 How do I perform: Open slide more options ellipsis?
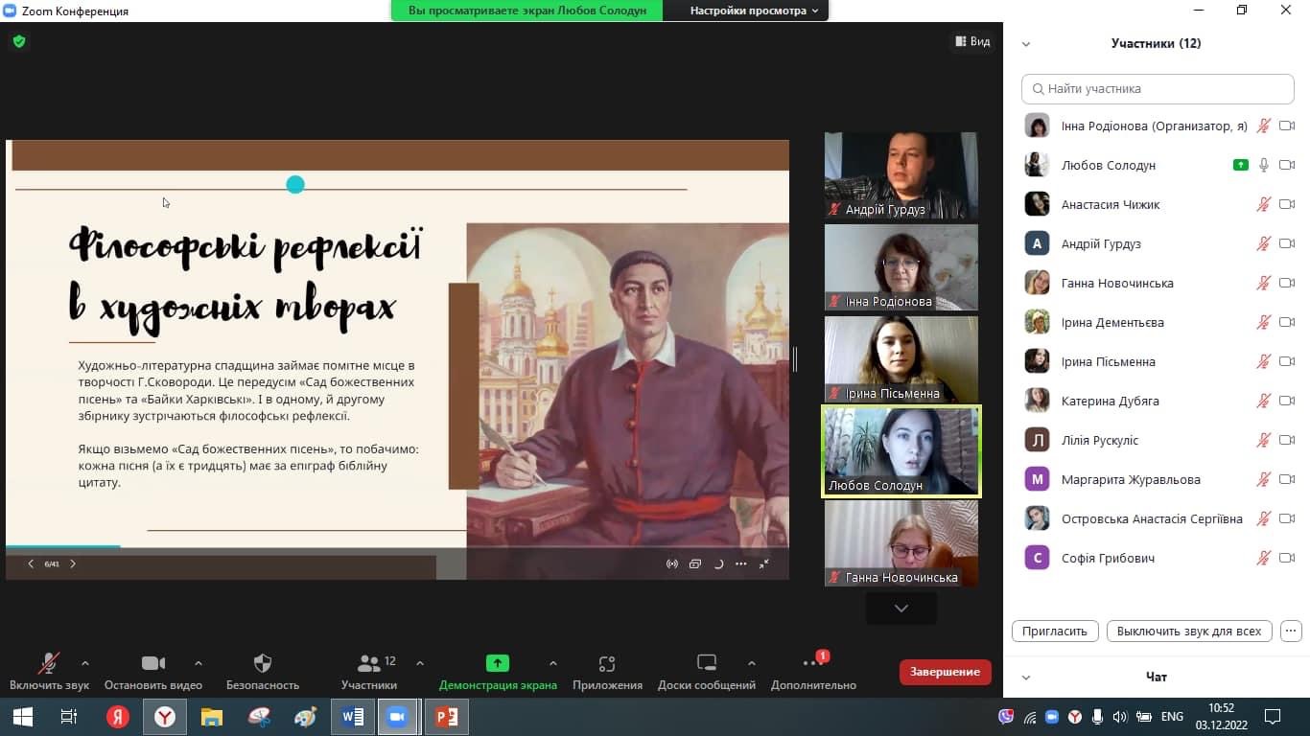pyautogui.click(x=740, y=563)
